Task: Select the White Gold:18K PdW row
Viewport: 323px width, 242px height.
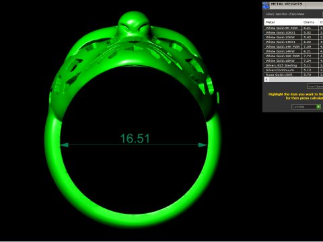Action: tap(293, 56)
